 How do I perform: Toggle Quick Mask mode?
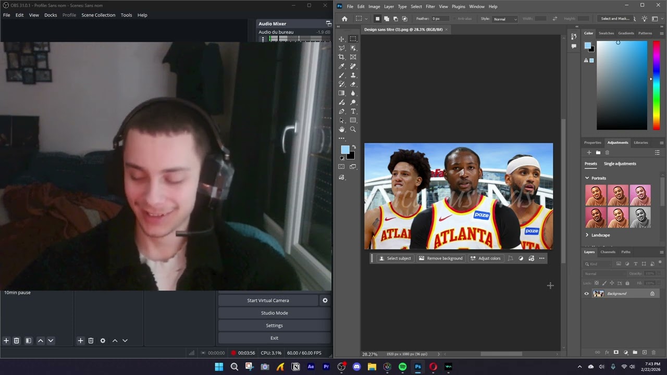coord(342,167)
